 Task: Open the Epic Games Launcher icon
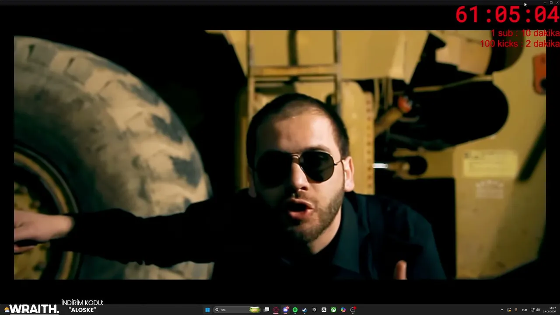point(314,310)
